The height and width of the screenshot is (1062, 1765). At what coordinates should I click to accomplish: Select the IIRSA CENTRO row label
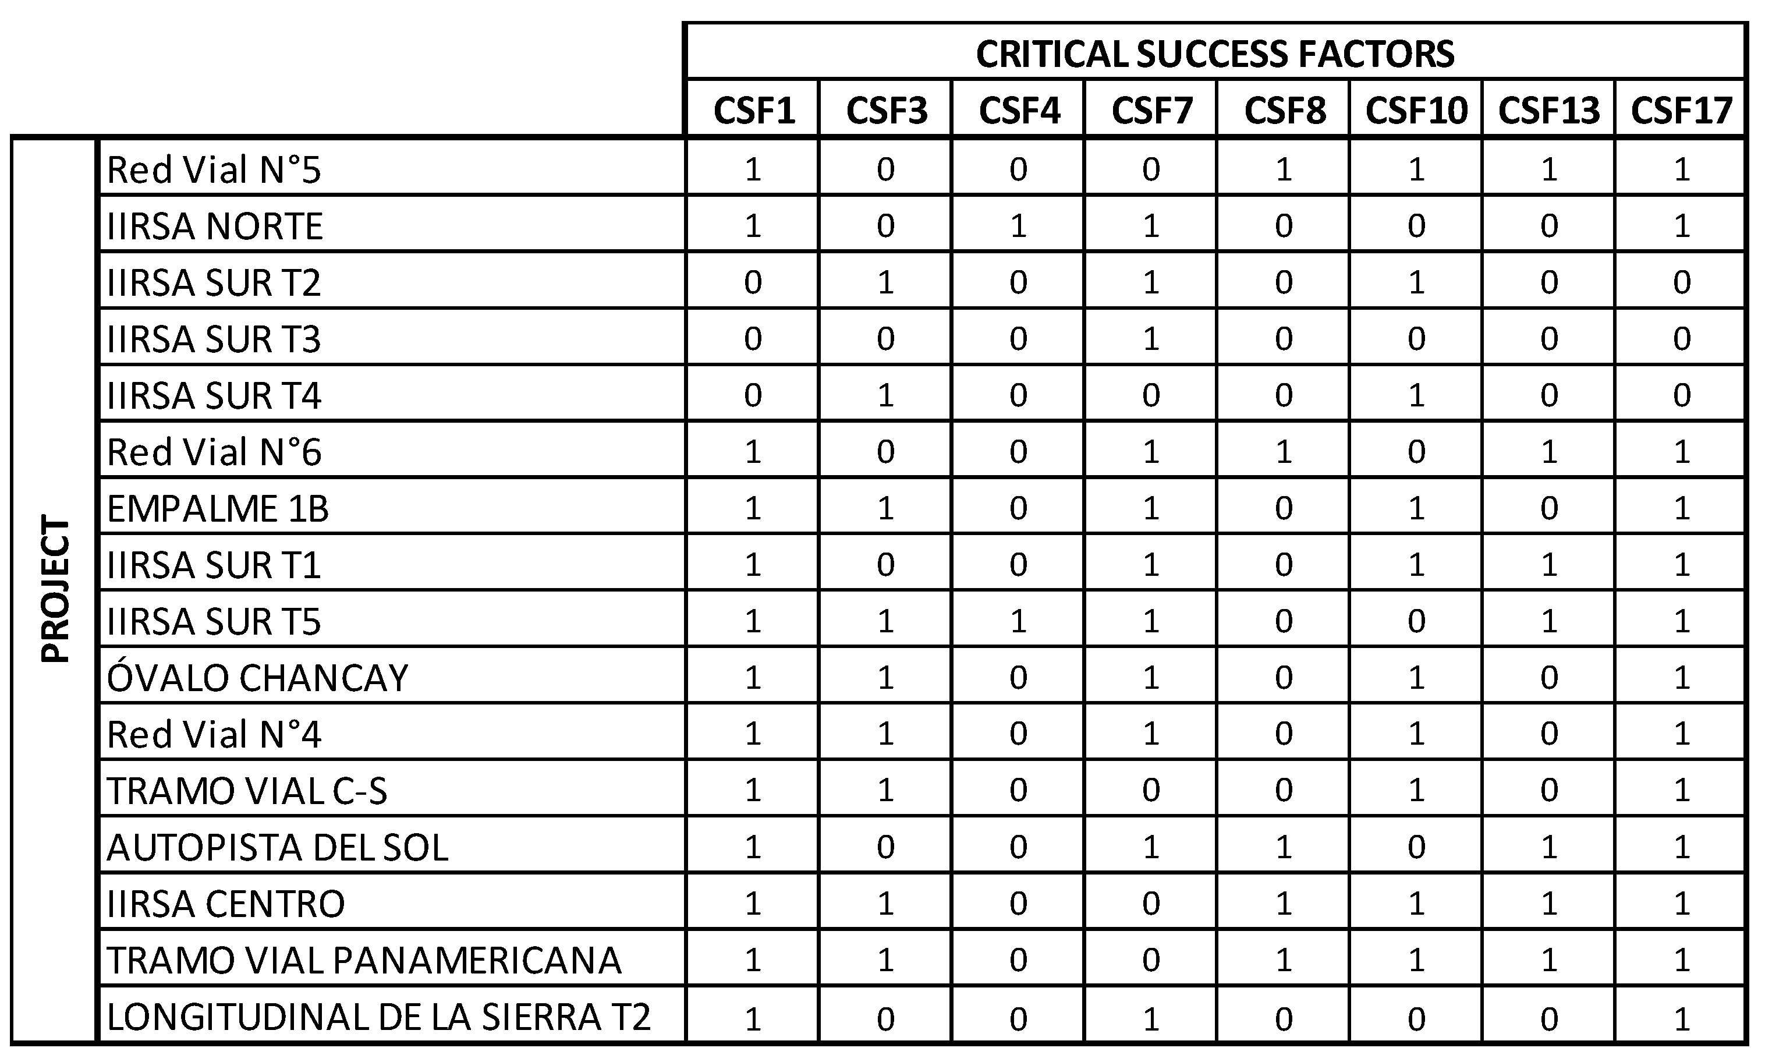click(392, 902)
